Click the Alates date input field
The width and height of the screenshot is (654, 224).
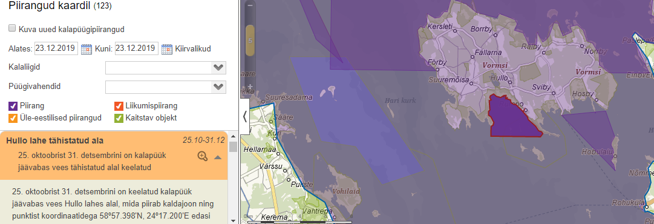[56, 48]
